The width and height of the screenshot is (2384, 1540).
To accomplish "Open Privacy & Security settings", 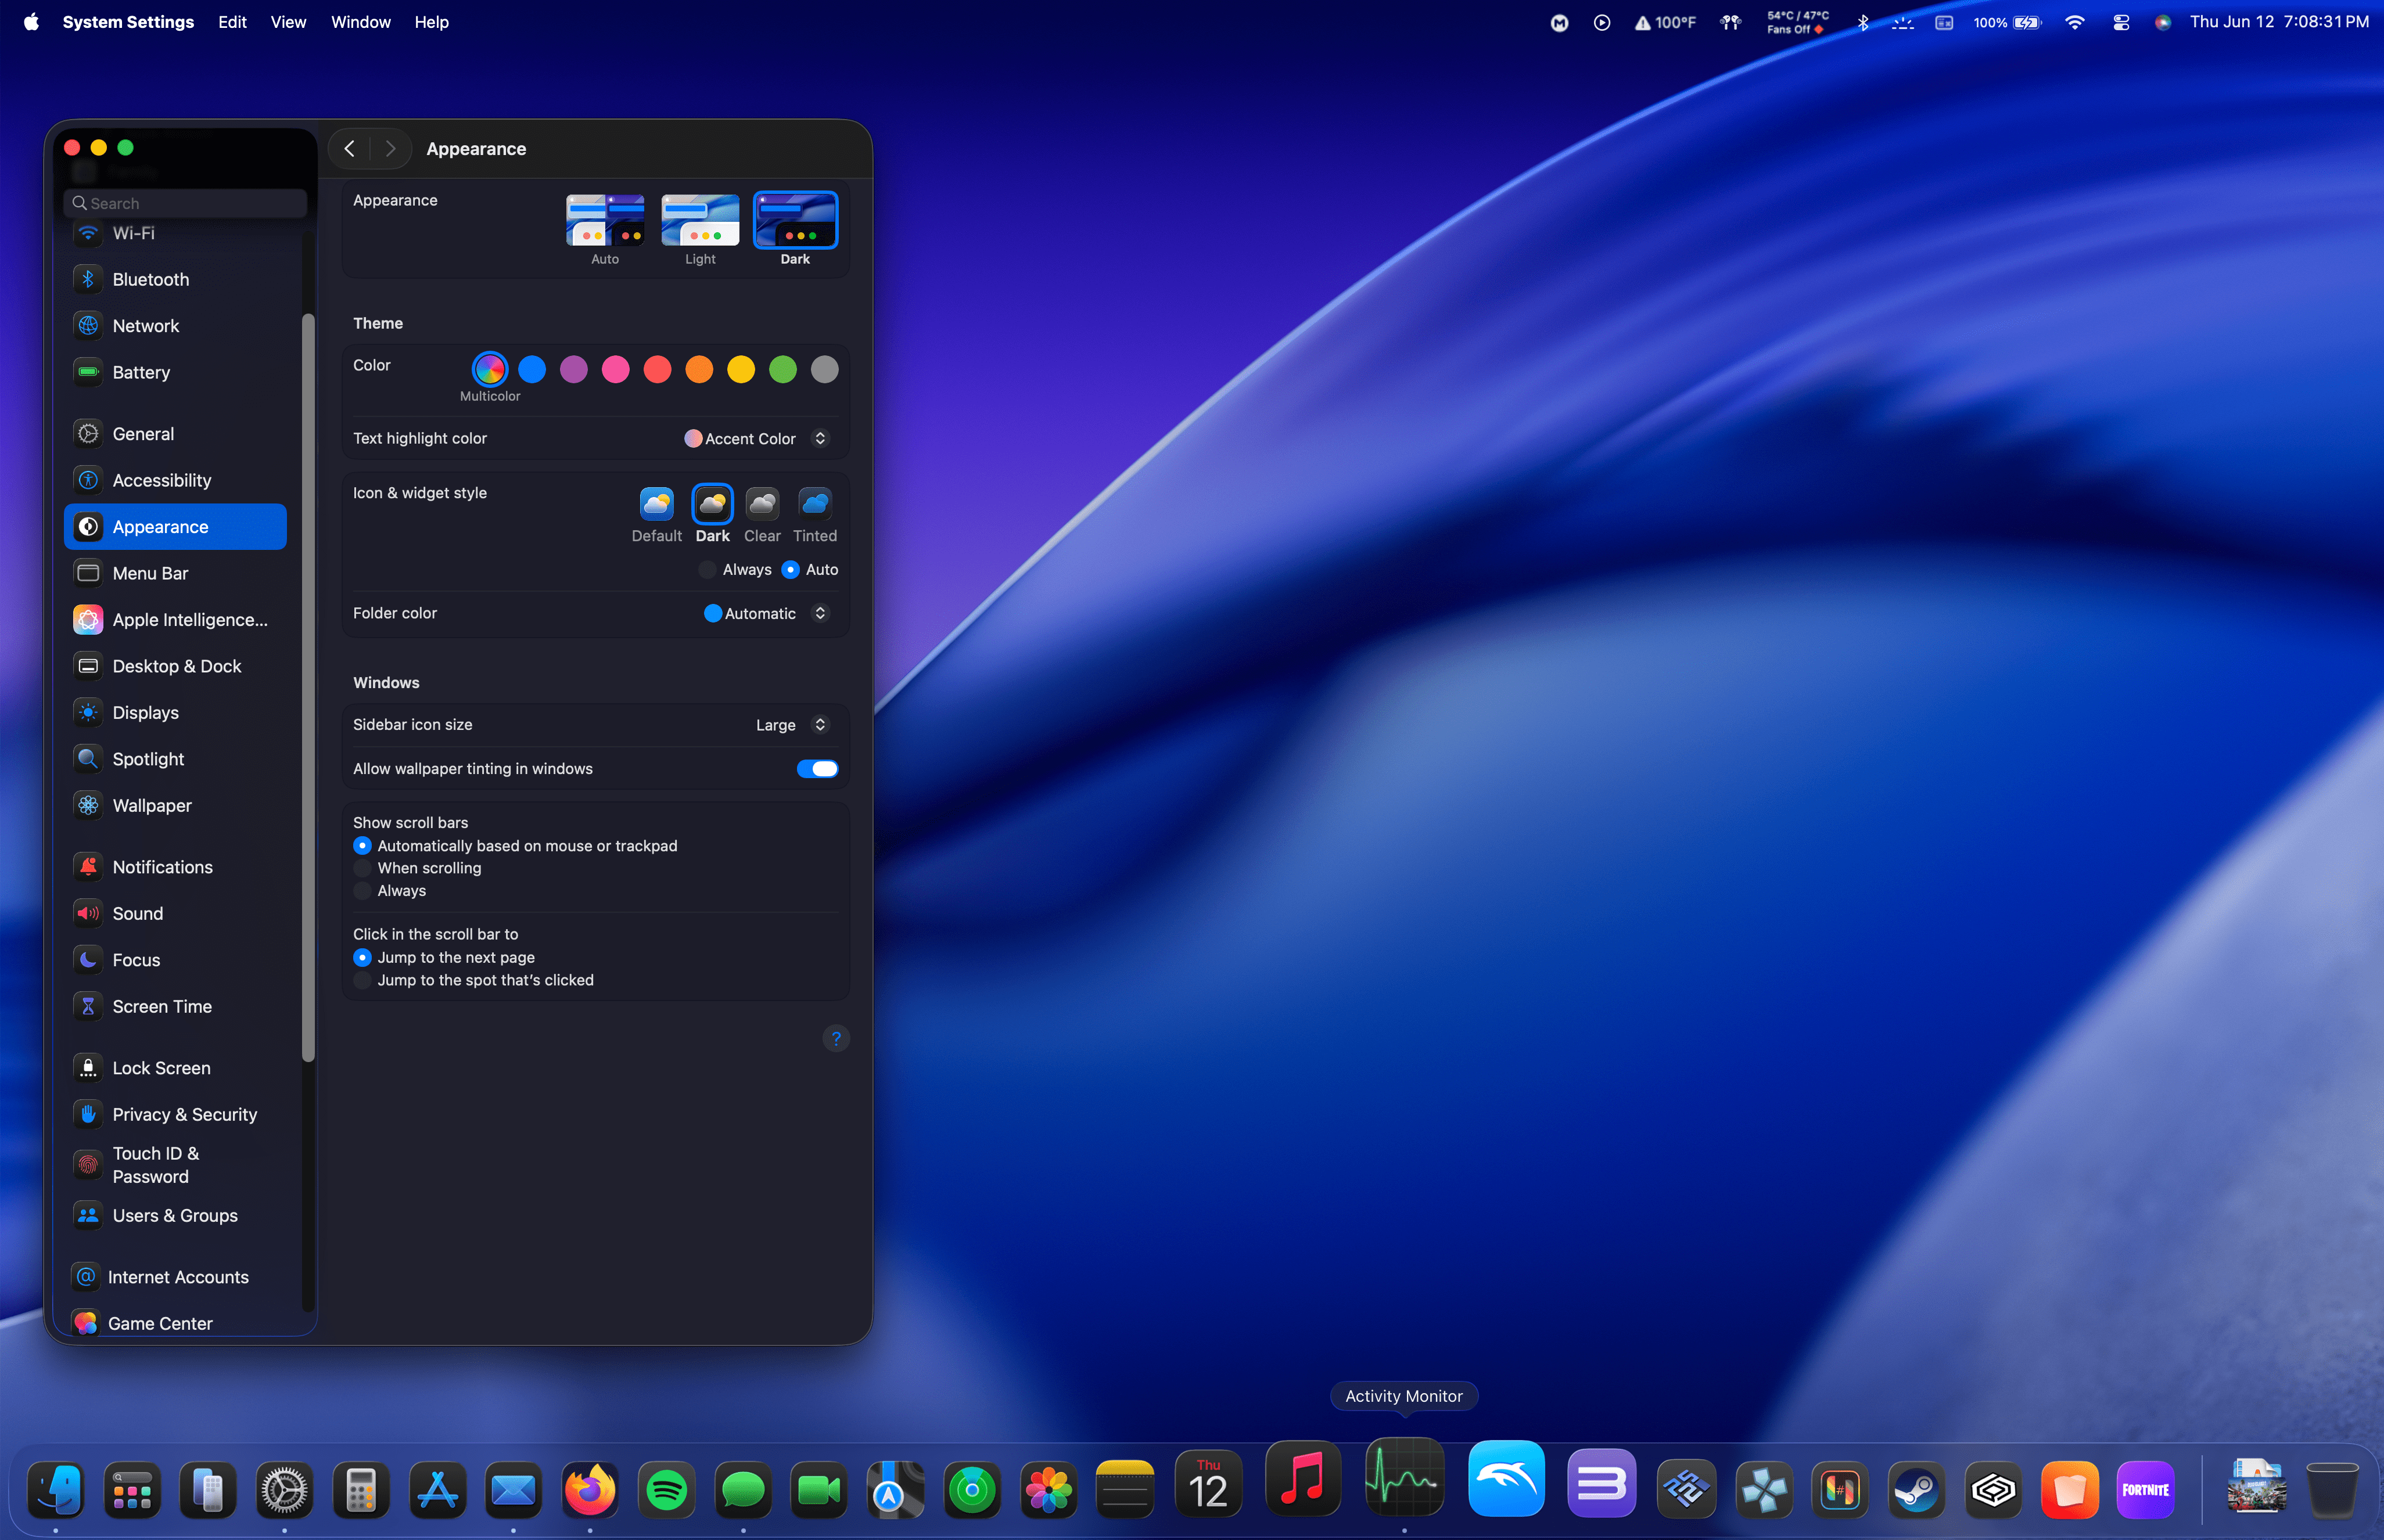I will point(176,1115).
